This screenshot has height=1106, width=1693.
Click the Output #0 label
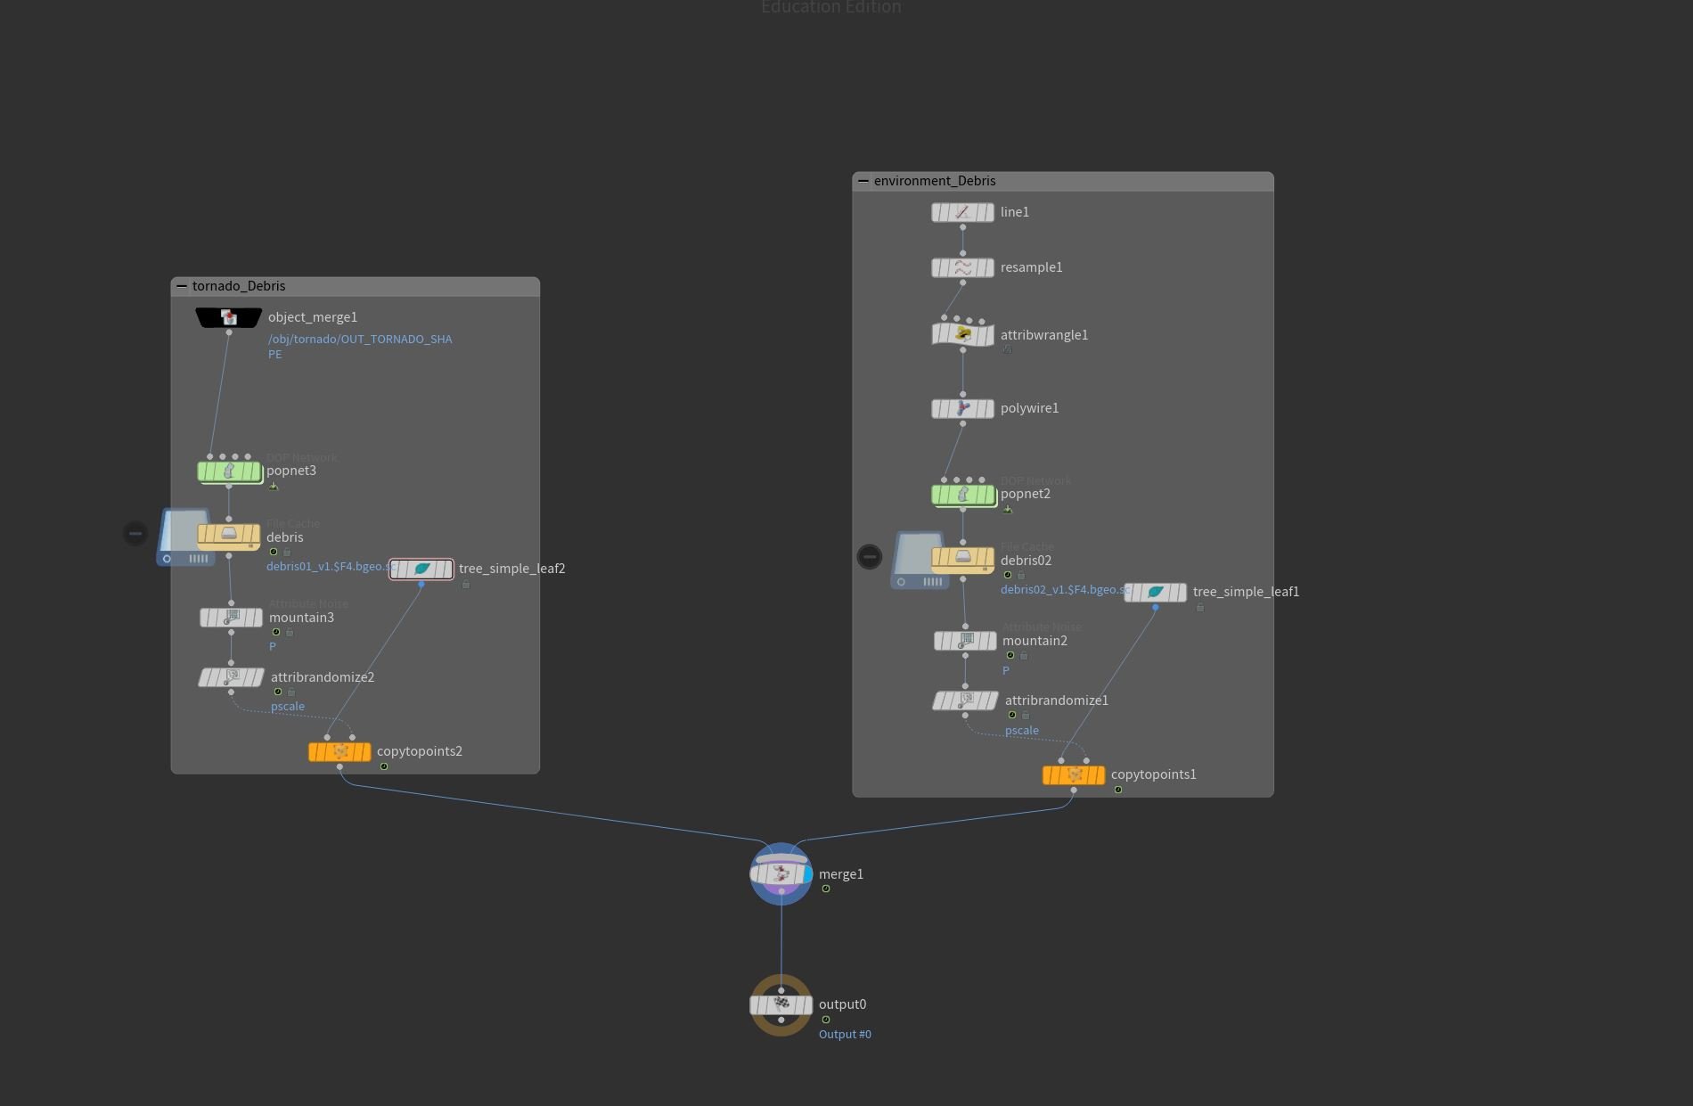tap(845, 1034)
